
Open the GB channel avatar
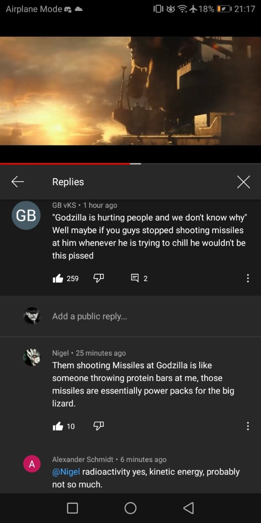tap(26, 215)
